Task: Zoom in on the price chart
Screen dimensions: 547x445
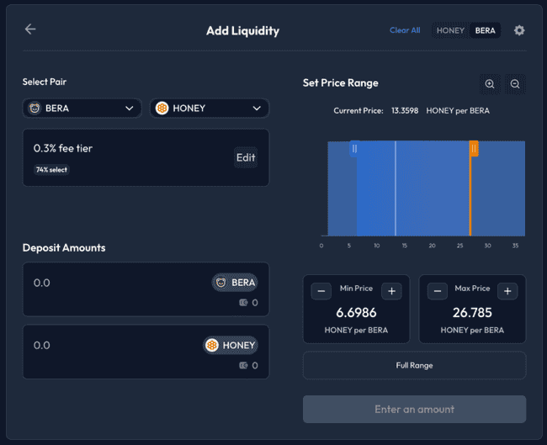Action: 490,83
